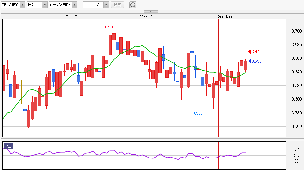This screenshot has width=304, height=170.
Task: Click the RSI 30 level label
Action: tap(297, 161)
